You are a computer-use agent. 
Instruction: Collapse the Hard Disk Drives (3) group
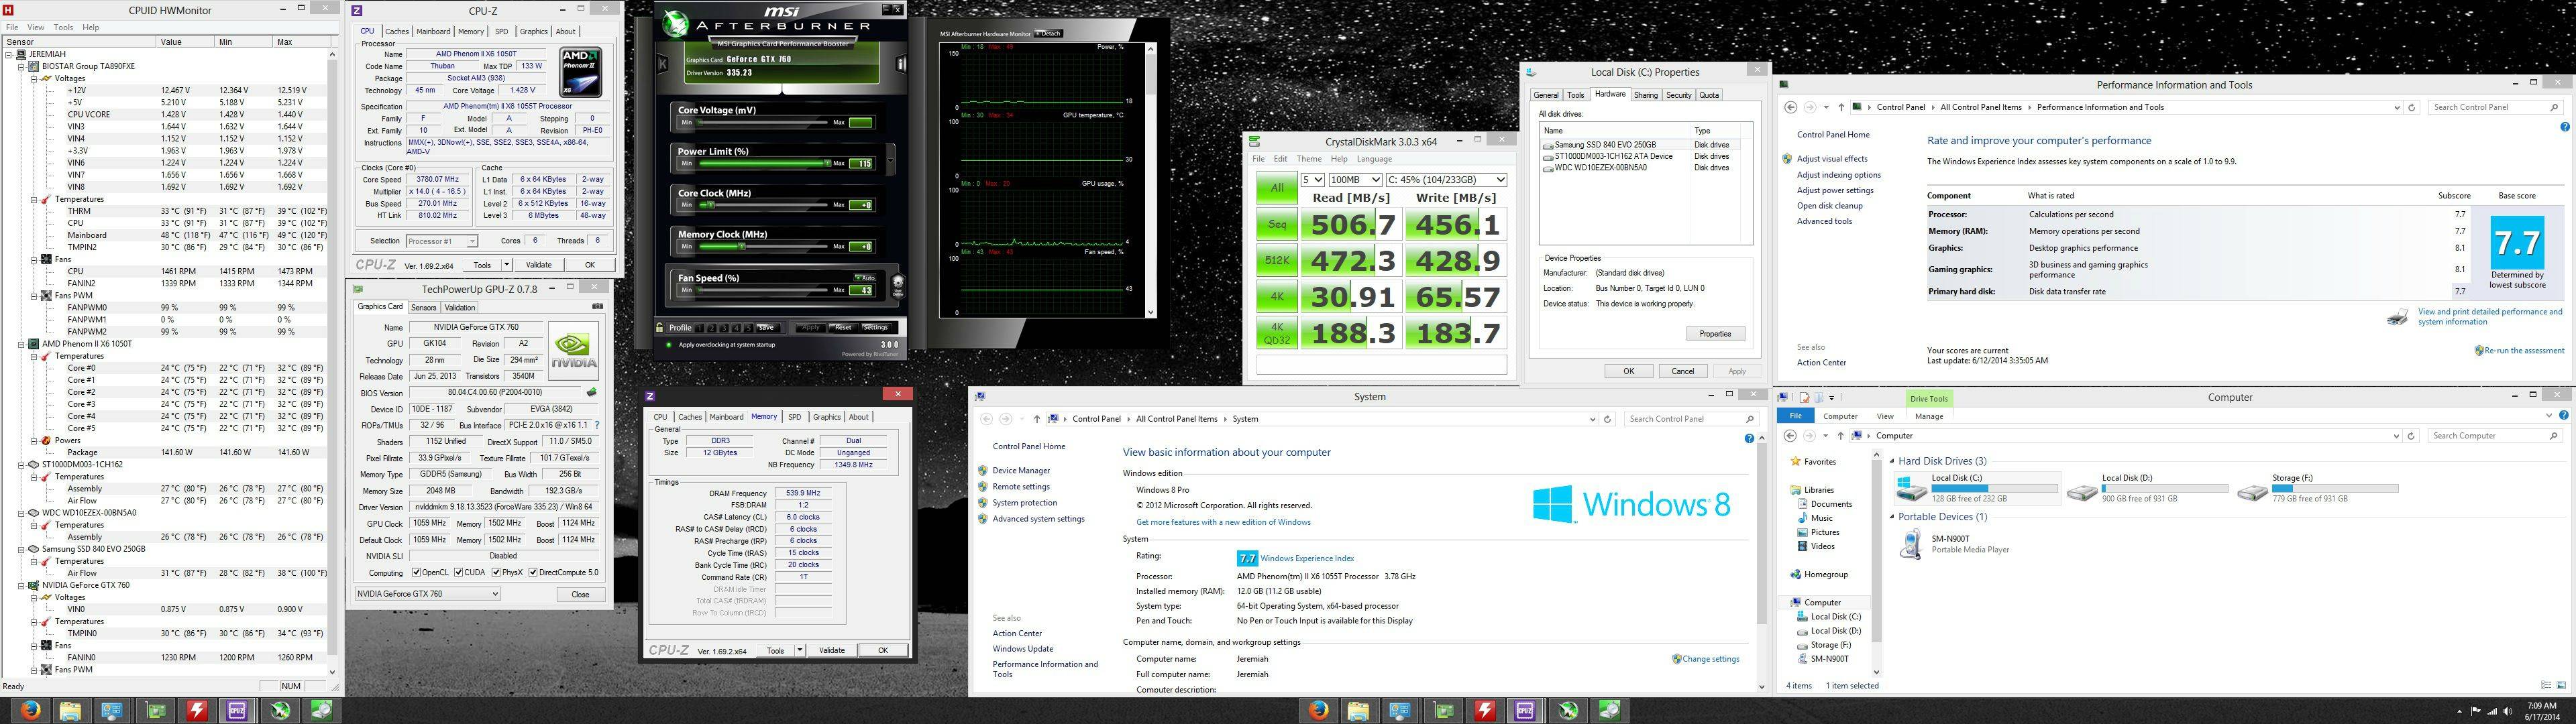[1892, 461]
